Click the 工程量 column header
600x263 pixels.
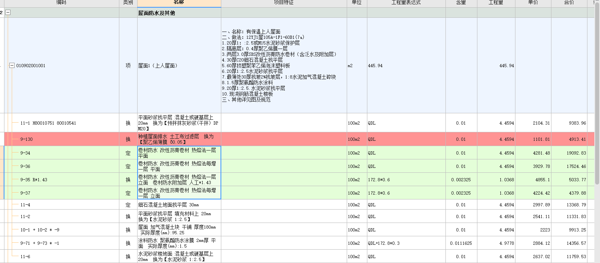tap(496, 3)
